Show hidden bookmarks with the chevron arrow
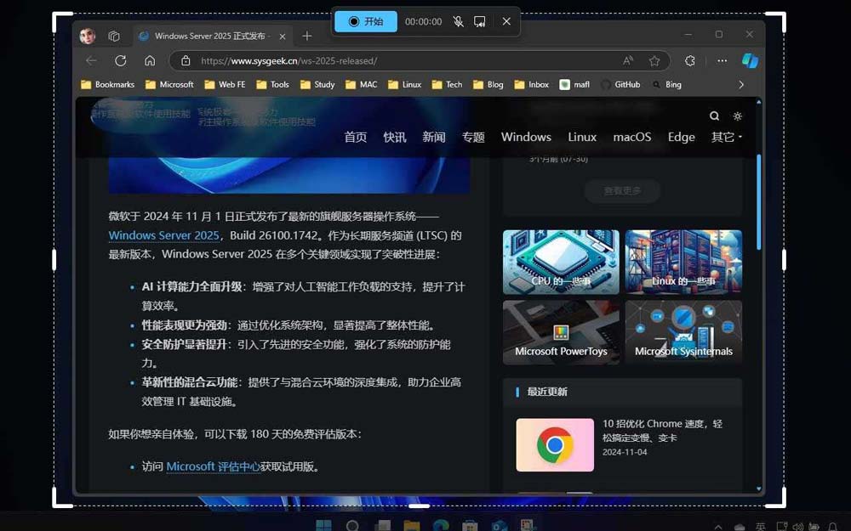The image size is (851, 531). point(741,84)
